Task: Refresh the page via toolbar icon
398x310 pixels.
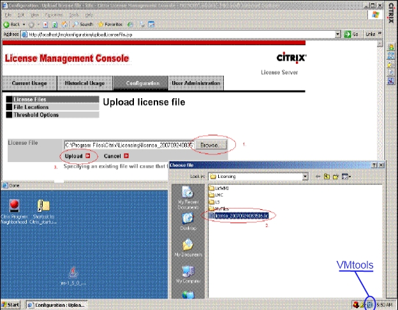Action: tap(55, 25)
